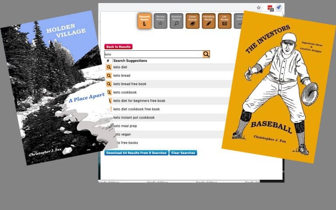Run search with the magnifier button beside keto field
The width and height of the screenshot is (336, 210).
pyautogui.click(x=206, y=54)
